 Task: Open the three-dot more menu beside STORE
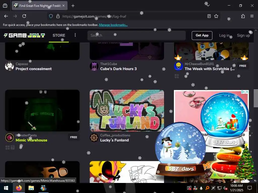click(x=75, y=35)
